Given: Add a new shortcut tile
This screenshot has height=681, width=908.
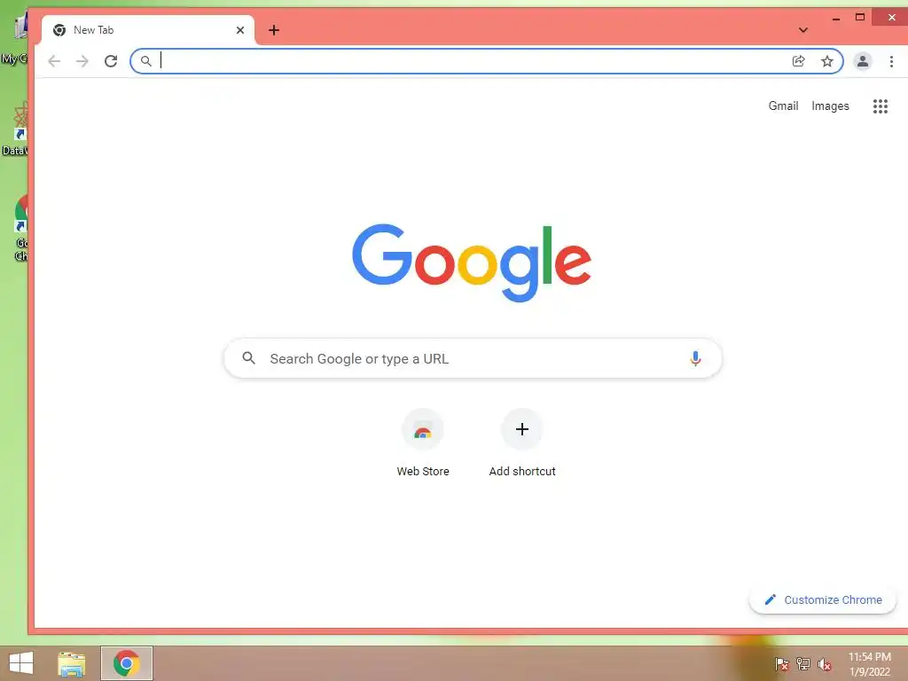Looking at the screenshot, I should 521,443.
